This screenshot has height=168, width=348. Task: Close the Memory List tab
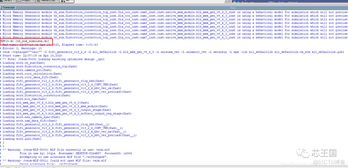57,1
